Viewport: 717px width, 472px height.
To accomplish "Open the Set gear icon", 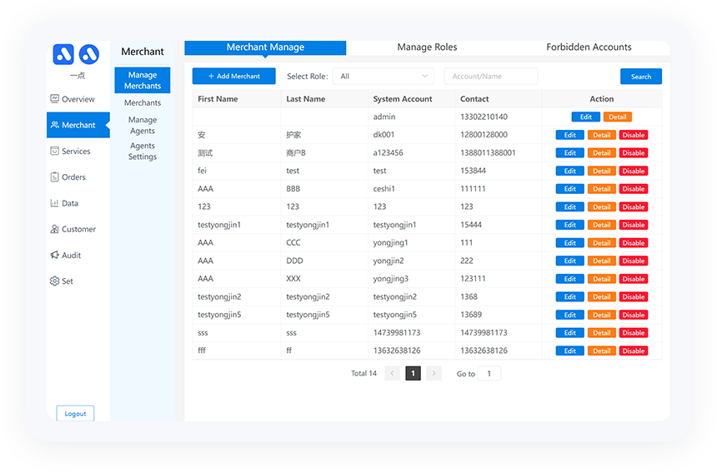I will pyautogui.click(x=55, y=281).
